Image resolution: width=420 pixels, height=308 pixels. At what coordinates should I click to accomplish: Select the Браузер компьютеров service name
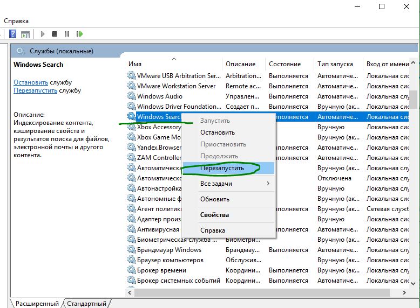point(170,260)
